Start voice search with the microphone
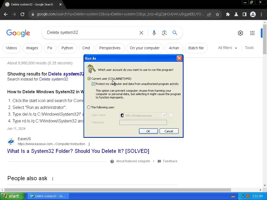 (154, 33)
